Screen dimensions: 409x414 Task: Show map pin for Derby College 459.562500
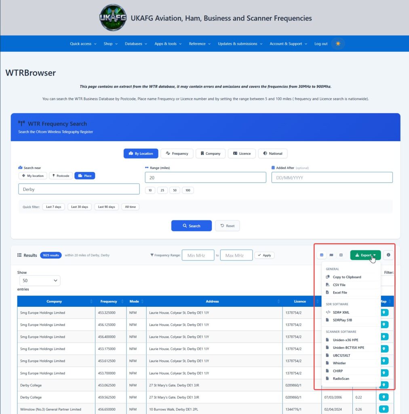coord(384,397)
